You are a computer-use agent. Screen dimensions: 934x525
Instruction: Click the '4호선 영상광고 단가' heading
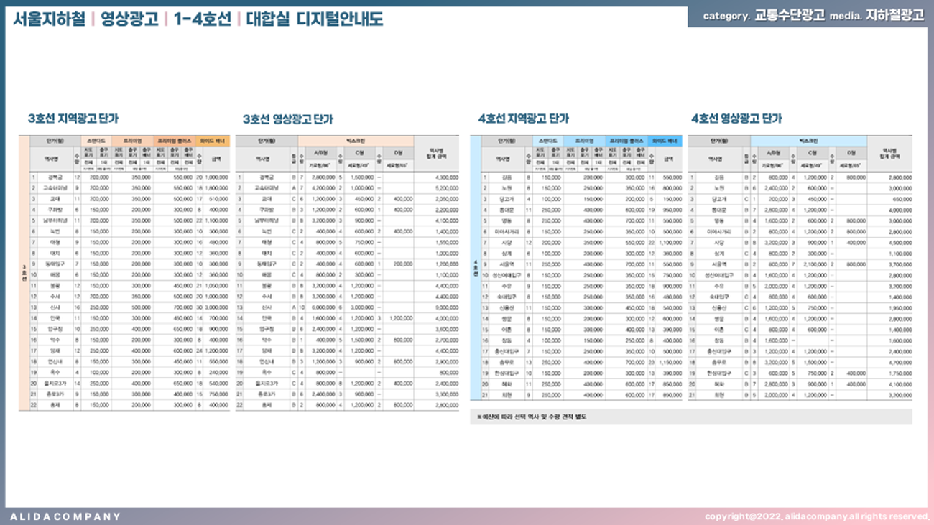click(736, 119)
